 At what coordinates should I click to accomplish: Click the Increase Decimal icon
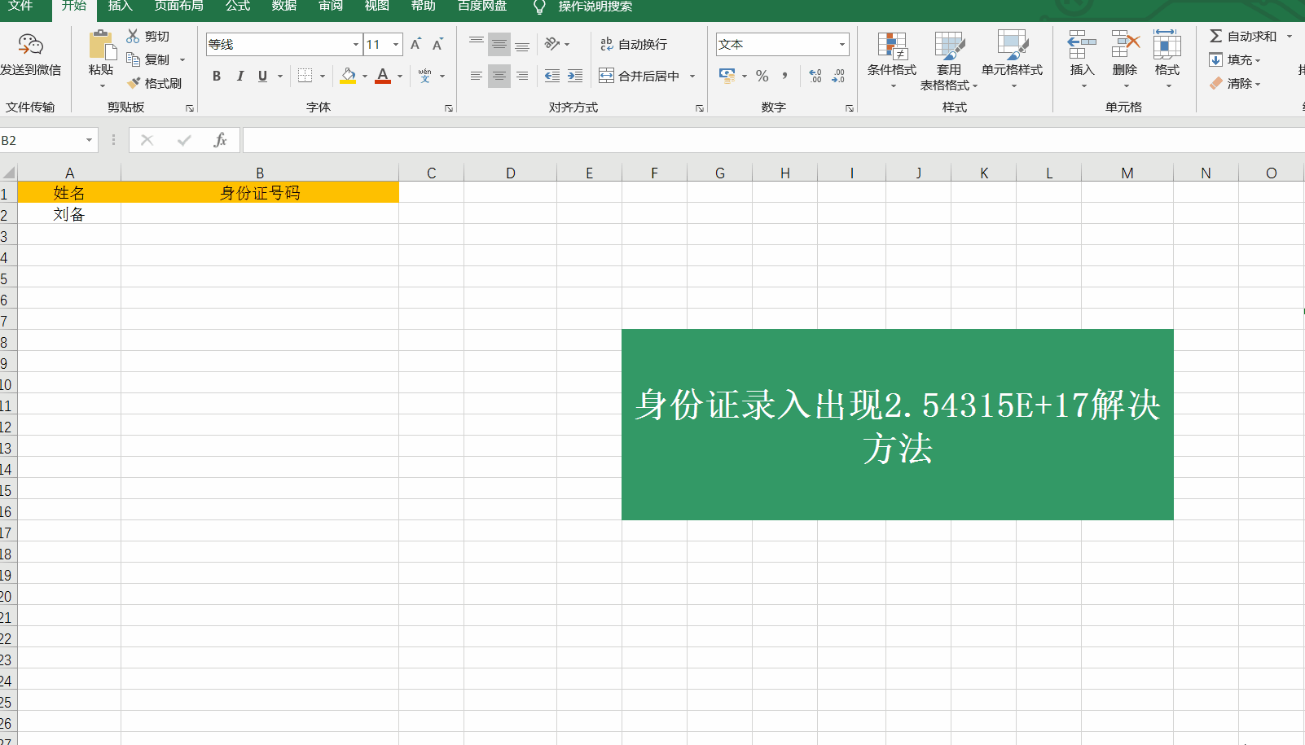[815, 76]
